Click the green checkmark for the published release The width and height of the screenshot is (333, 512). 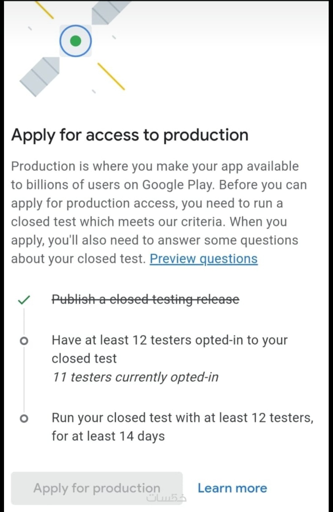24,300
